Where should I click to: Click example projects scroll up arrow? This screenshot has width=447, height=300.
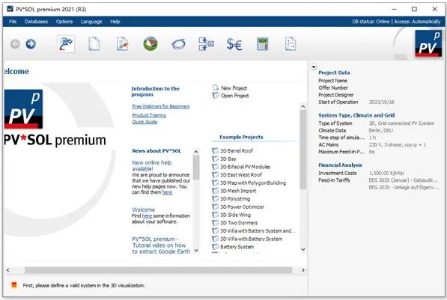point(303,106)
